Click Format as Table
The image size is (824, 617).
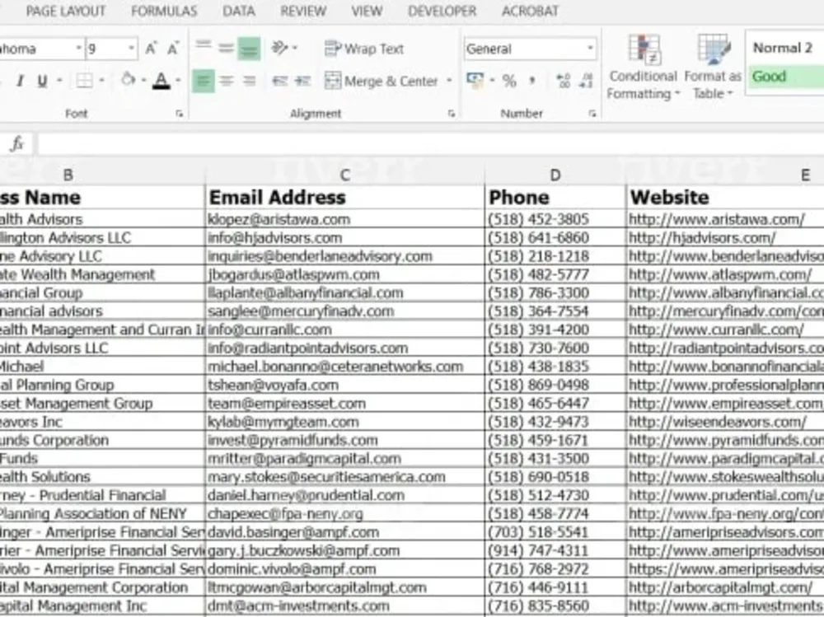coord(711,70)
